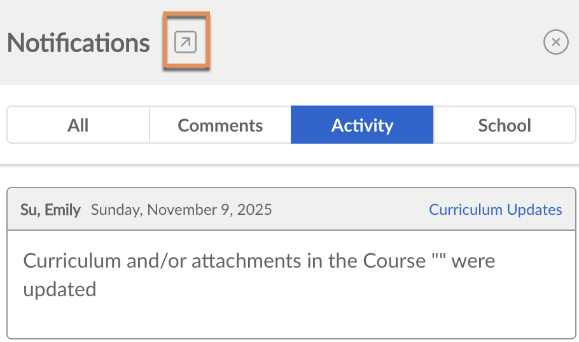The height and width of the screenshot is (342, 579).
Task: Open the Comments tab
Action: click(220, 125)
